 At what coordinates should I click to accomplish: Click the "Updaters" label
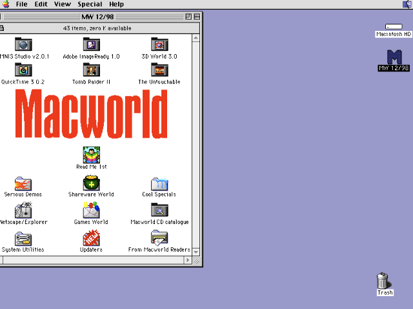(91, 250)
